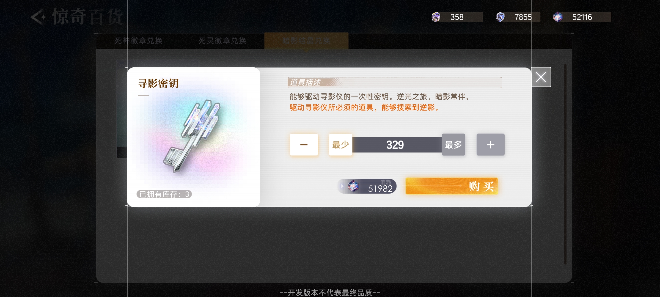Click the undead badge icon near 7855
Screen dimensions: 660x297
point(500,17)
